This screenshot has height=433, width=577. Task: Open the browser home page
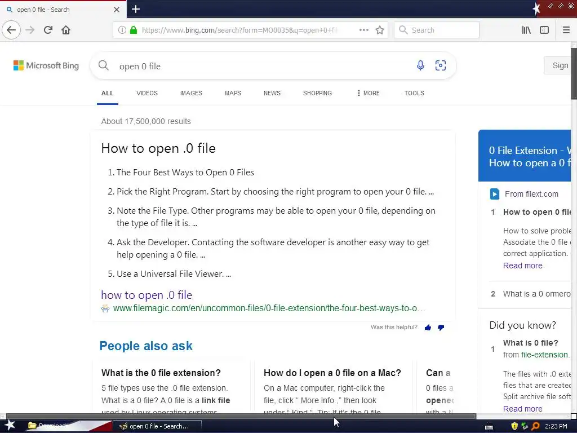click(66, 30)
